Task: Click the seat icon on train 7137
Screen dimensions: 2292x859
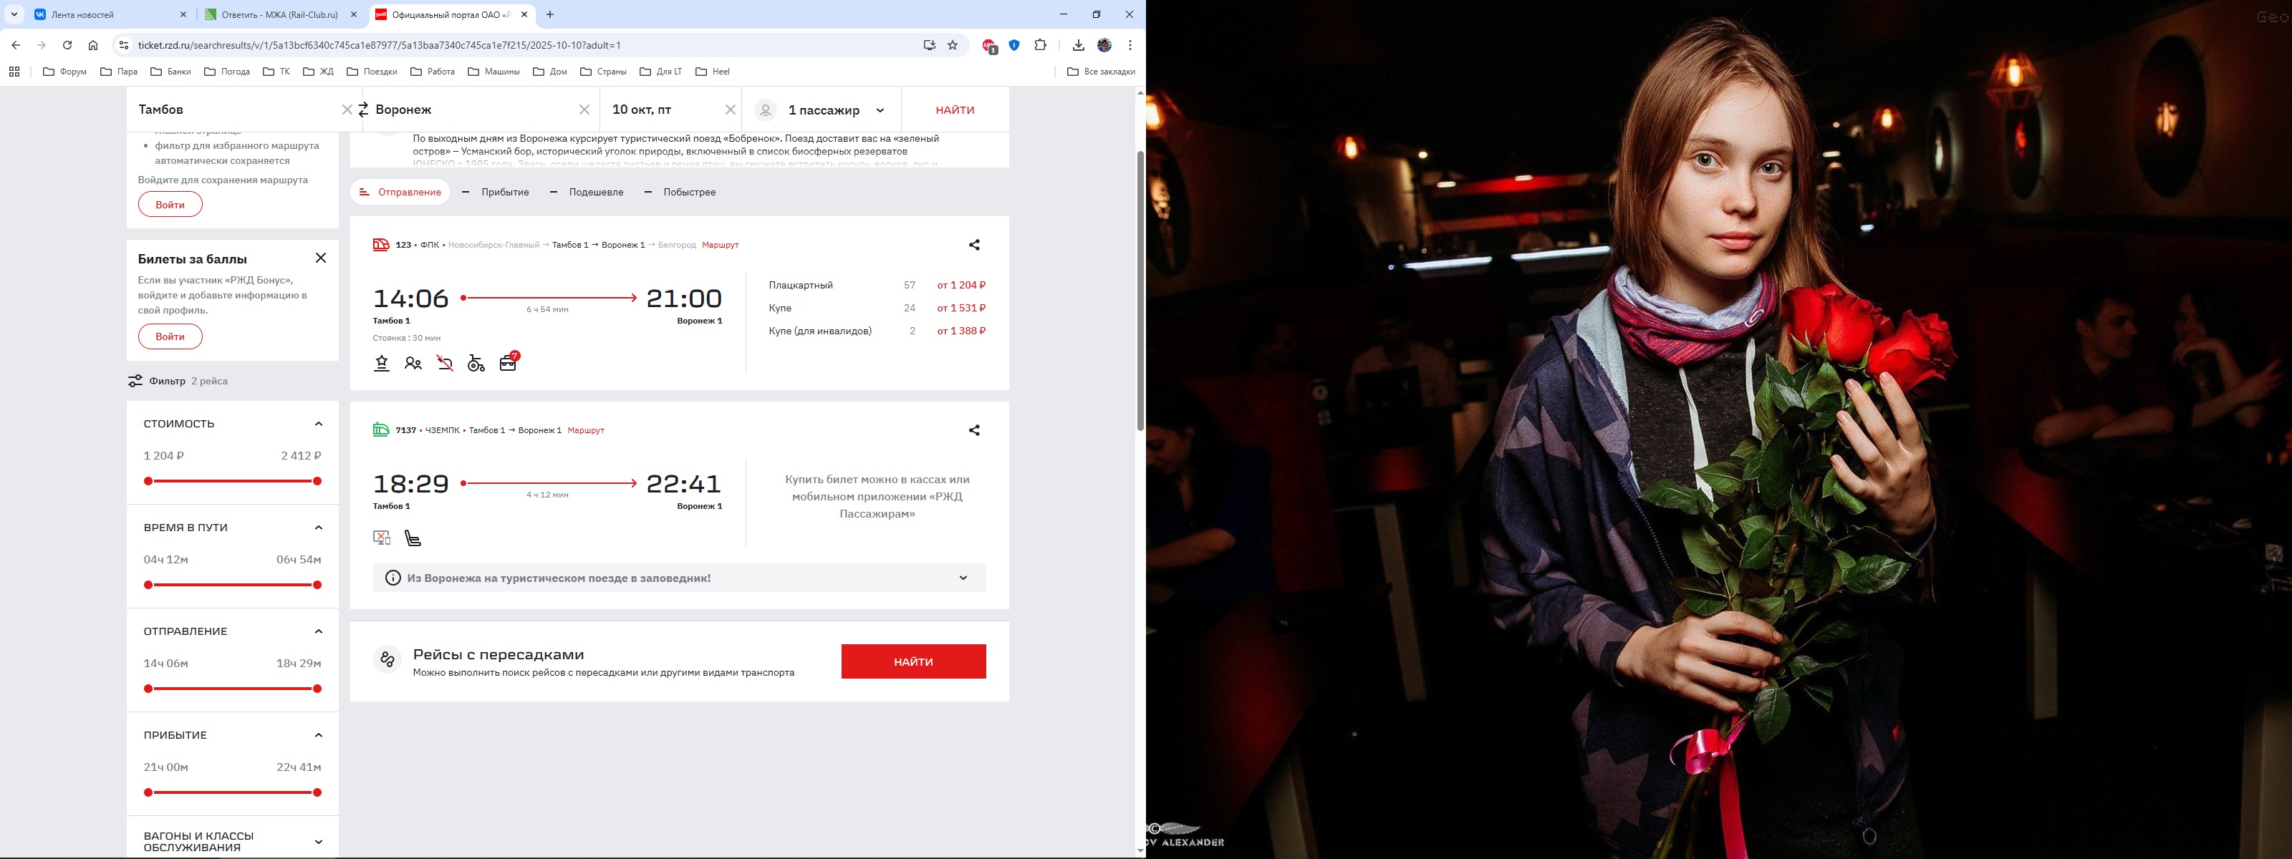Action: pyautogui.click(x=413, y=538)
